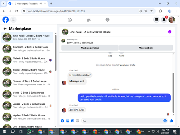180x135 pixels.
Task: Open the notifications bell icon
Action: [164, 20]
